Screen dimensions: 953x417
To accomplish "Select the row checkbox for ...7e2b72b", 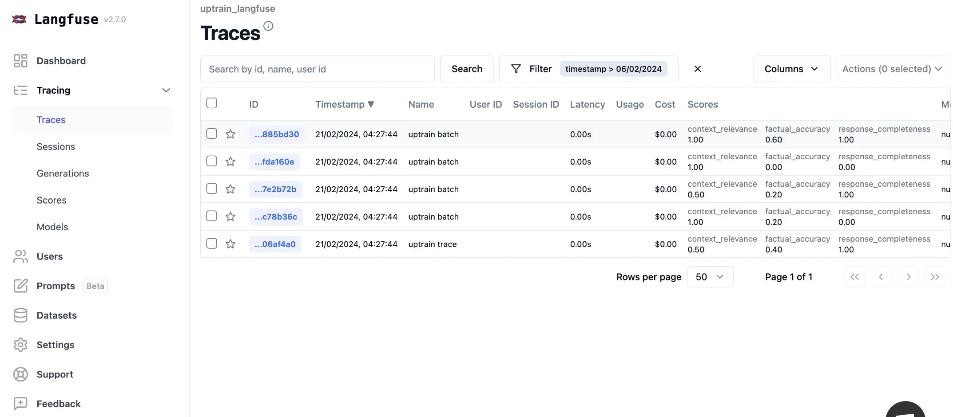I will pos(212,189).
